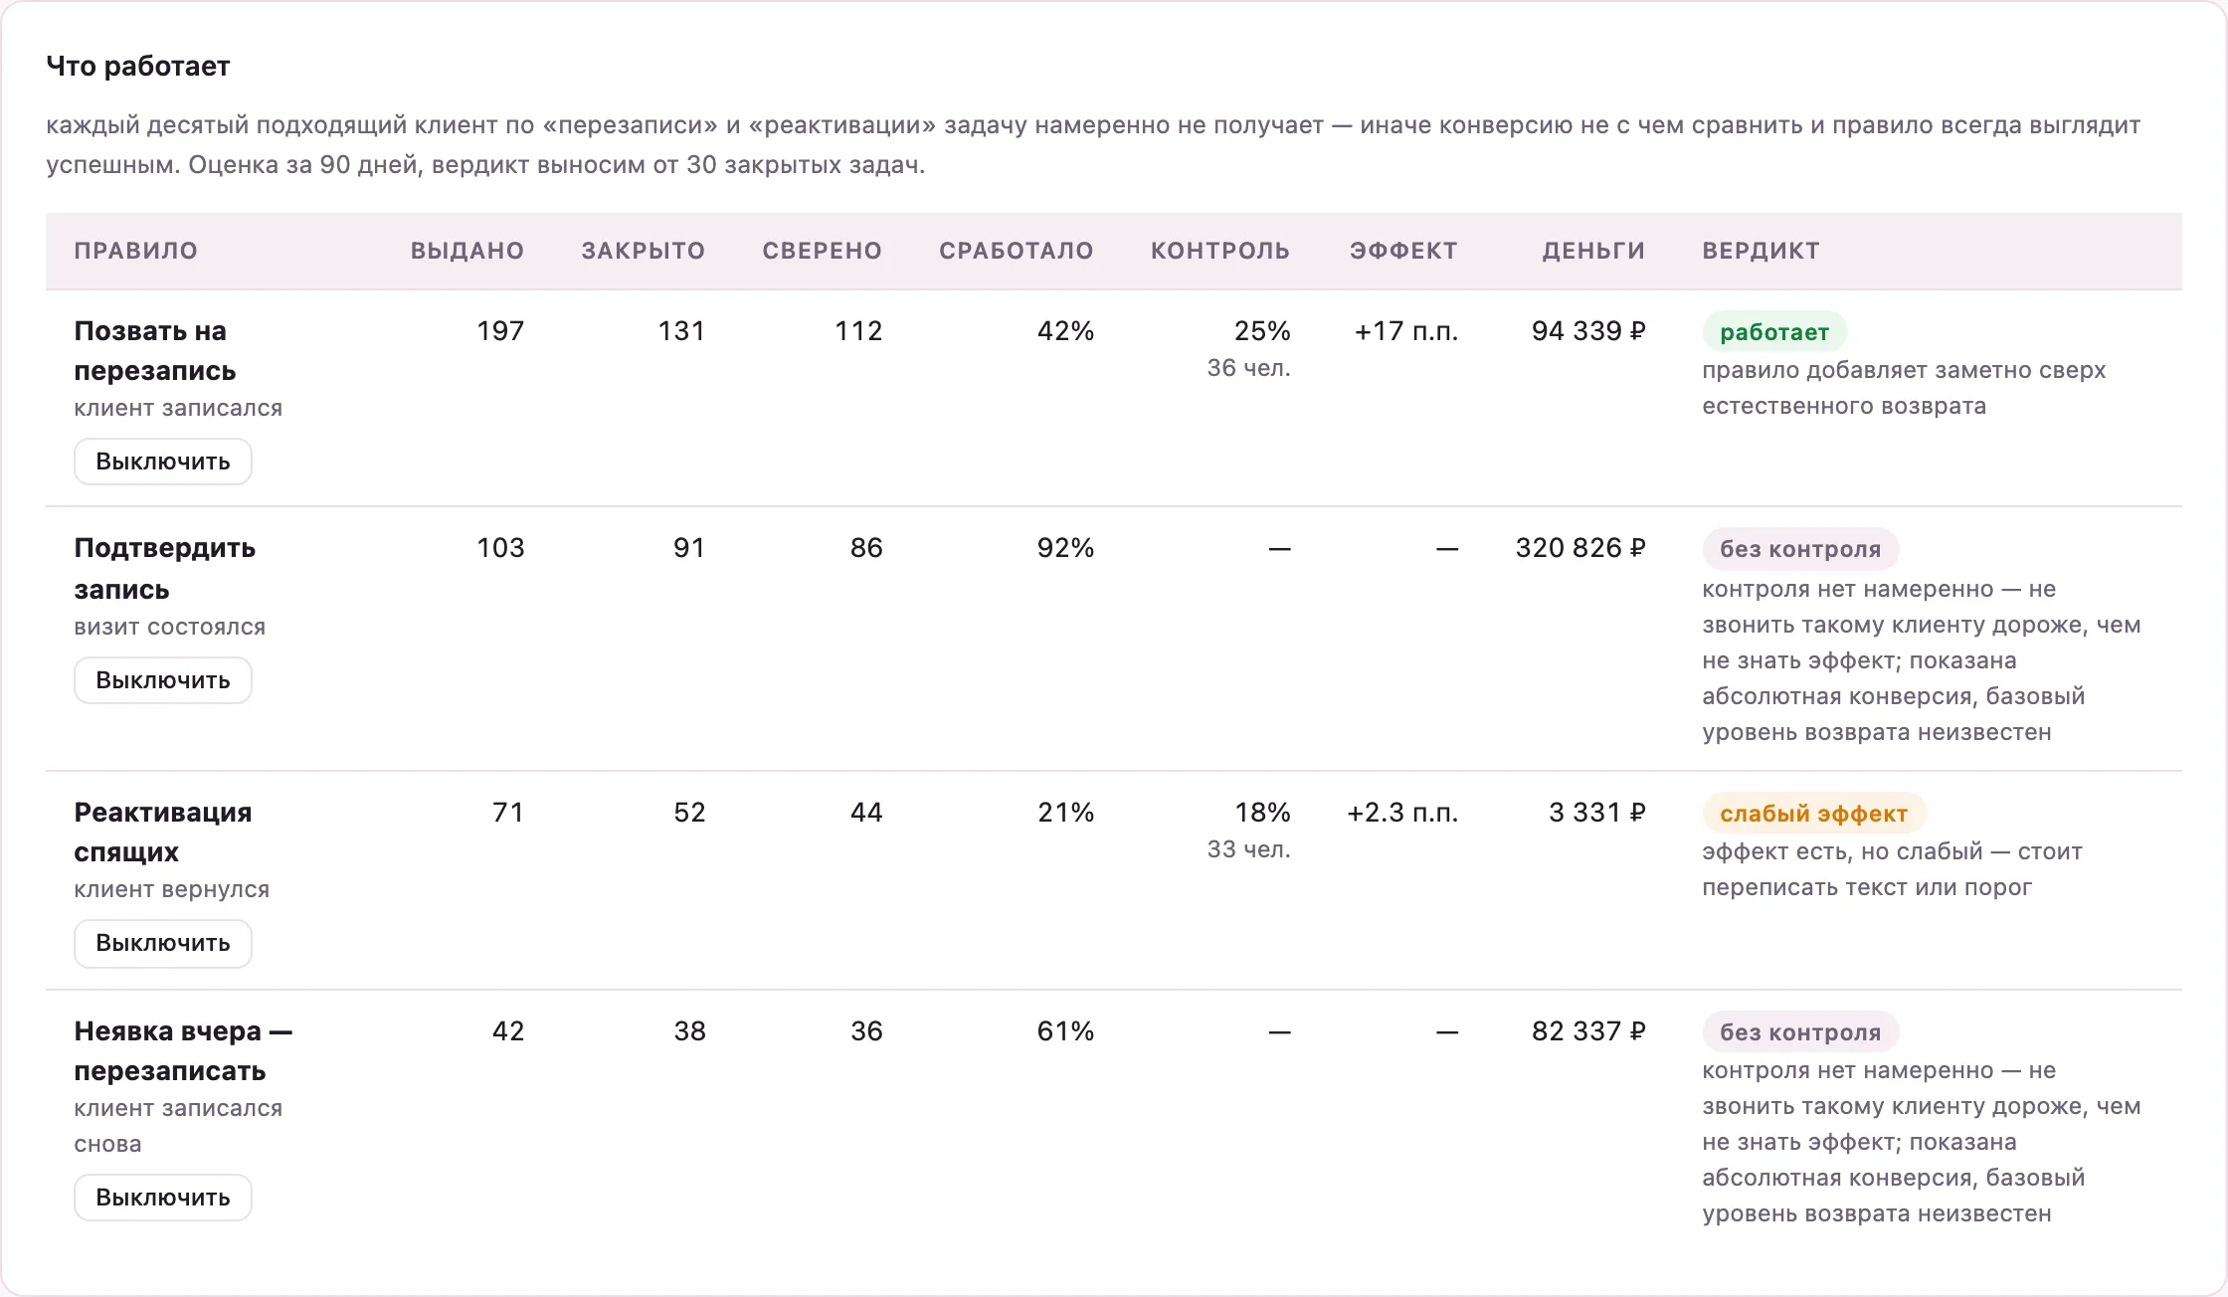Click the «33 чел.» control group size
Viewport: 2228px width, 1297px height.
[1248, 849]
